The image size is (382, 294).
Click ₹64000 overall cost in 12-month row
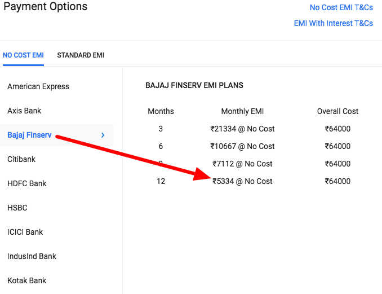337,181
